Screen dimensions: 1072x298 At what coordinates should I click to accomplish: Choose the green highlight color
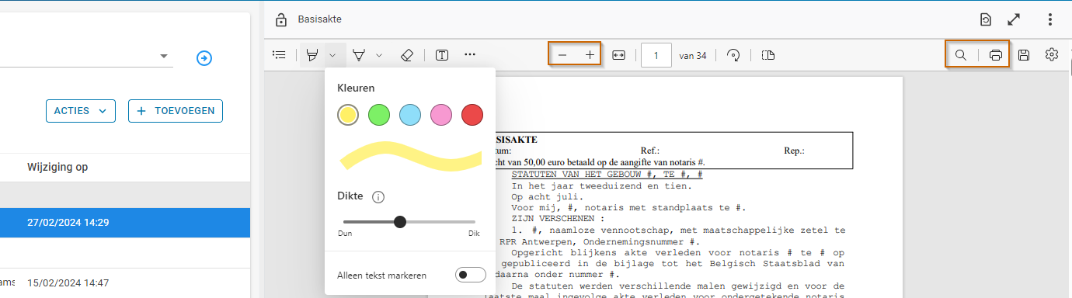(x=379, y=115)
